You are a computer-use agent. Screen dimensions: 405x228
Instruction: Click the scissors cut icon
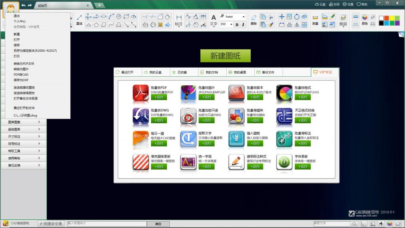[271, 17]
